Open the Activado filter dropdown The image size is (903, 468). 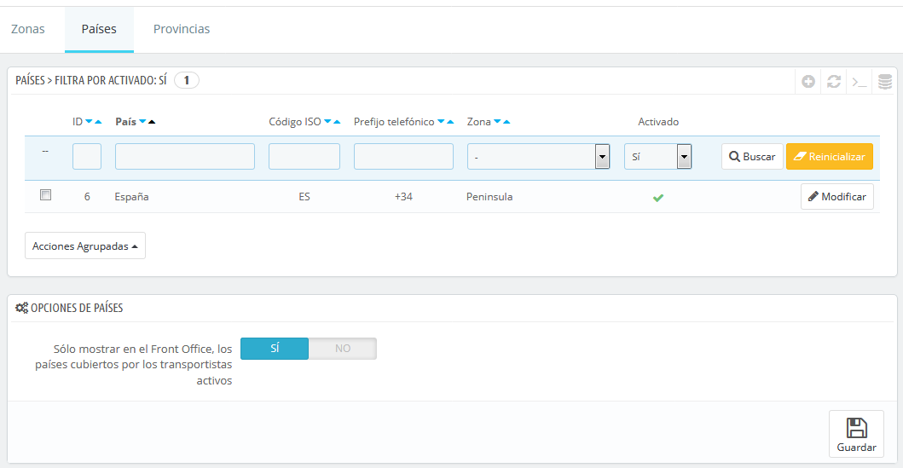[x=657, y=157]
